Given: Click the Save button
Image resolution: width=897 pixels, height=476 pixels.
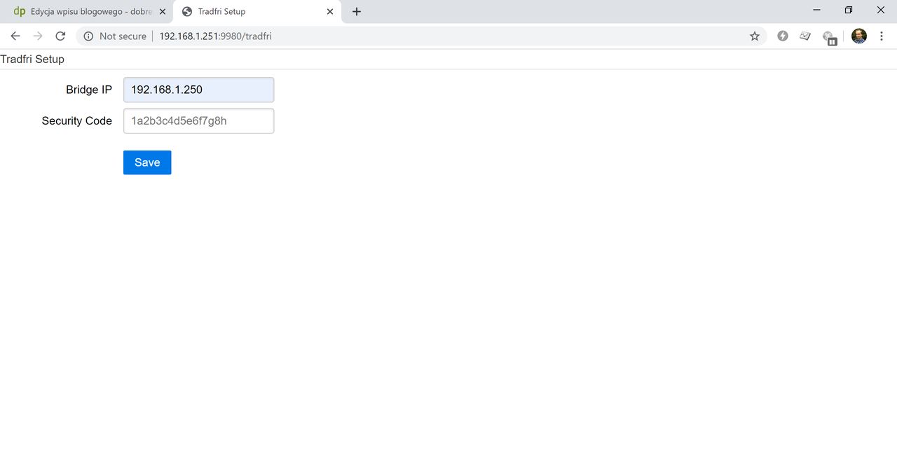Looking at the screenshot, I should click(x=147, y=162).
